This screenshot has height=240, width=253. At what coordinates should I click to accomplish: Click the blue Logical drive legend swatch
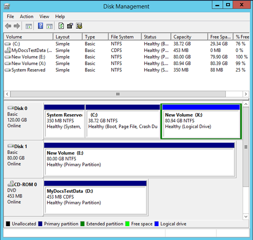156,224
